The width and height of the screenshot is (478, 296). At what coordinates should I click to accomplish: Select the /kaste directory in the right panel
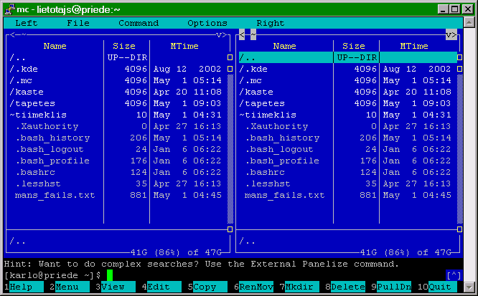coord(348,92)
